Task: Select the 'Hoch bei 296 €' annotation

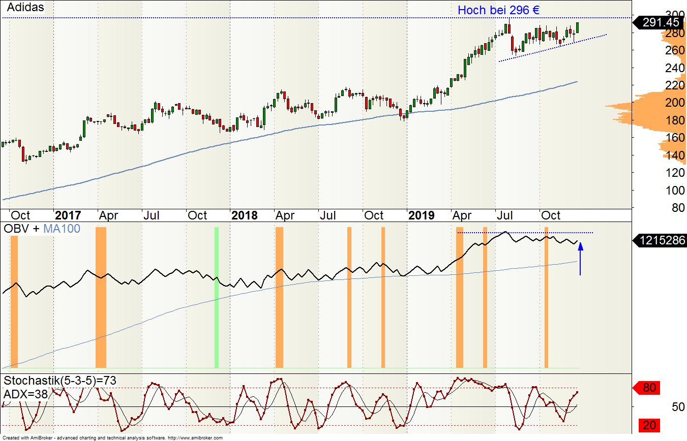Action: [x=498, y=10]
